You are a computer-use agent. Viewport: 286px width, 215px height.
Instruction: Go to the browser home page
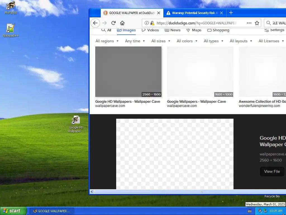point(122,23)
